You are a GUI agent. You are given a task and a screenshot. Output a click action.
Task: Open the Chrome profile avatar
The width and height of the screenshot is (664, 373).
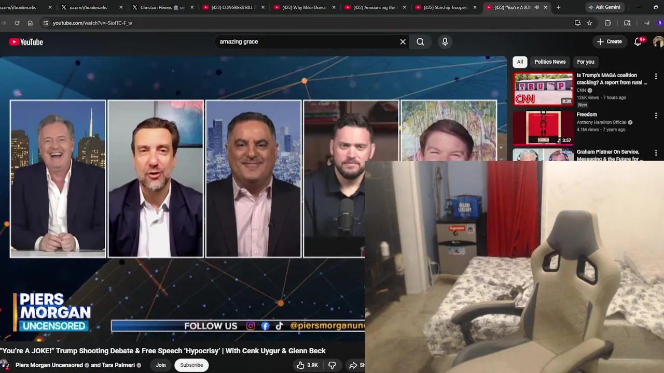pos(660,23)
